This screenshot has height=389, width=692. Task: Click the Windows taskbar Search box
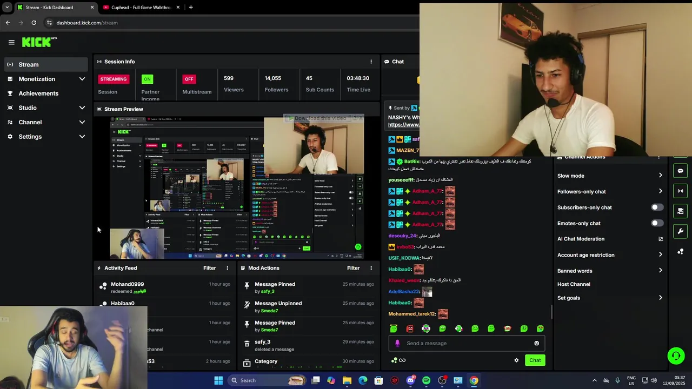pyautogui.click(x=267, y=380)
